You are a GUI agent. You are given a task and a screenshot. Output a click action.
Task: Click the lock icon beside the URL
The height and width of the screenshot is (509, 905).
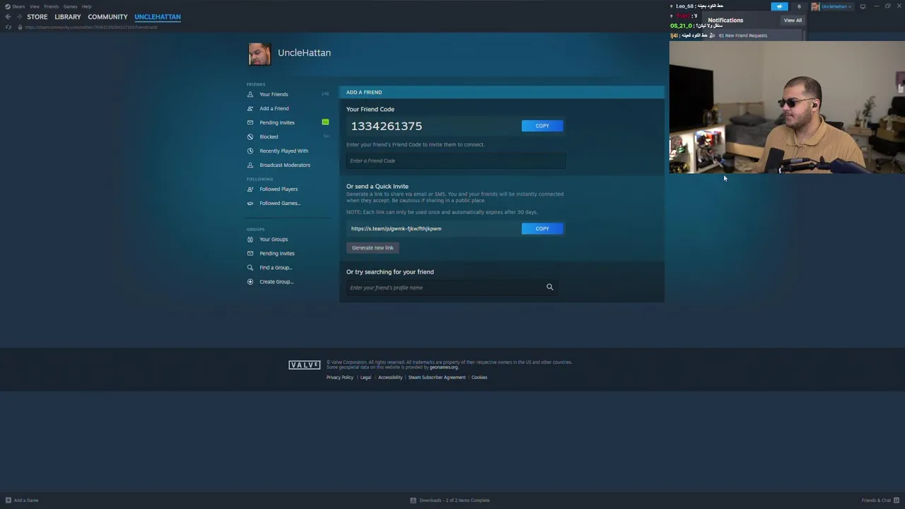point(20,27)
